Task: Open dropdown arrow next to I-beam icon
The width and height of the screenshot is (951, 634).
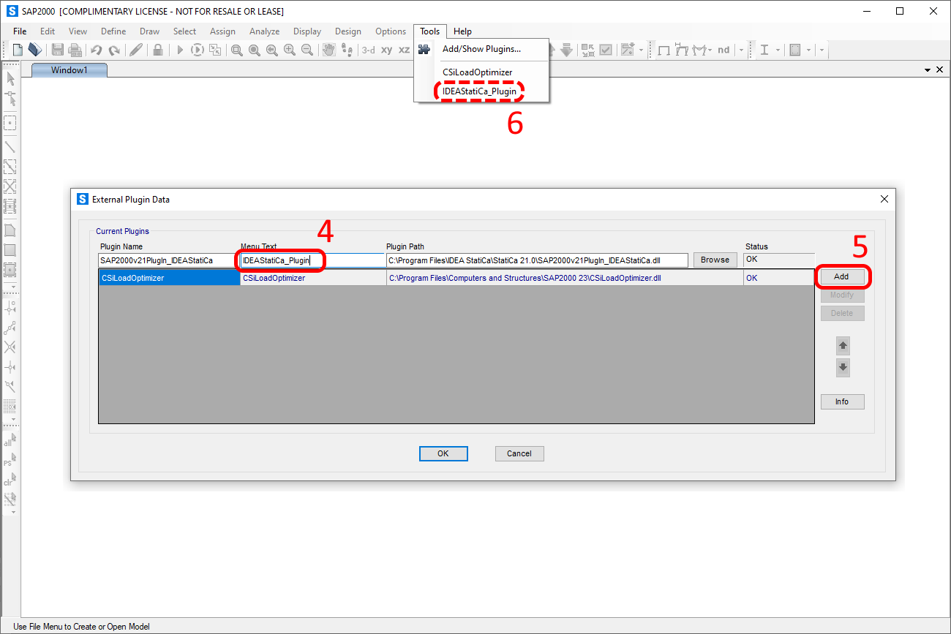Action: 778,50
